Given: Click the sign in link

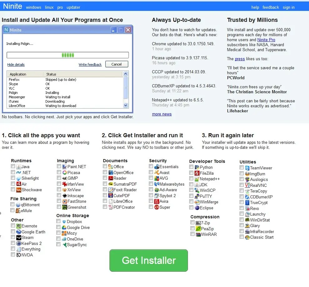Looking at the screenshot, I should click(289, 7).
